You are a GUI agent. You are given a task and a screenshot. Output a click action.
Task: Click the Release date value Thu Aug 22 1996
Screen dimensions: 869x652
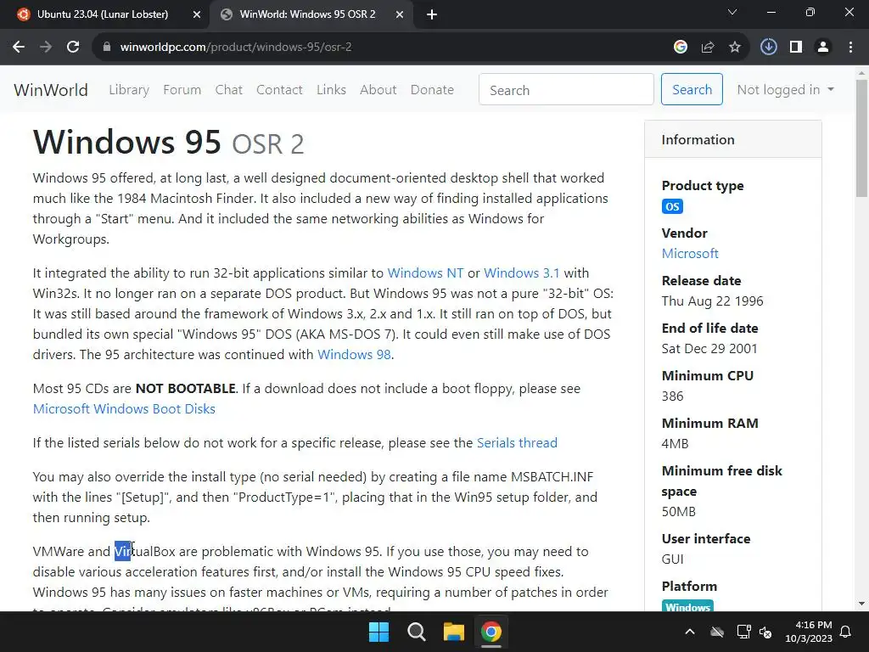pyautogui.click(x=712, y=301)
